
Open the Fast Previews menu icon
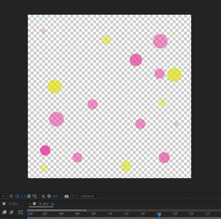pos(11,196)
